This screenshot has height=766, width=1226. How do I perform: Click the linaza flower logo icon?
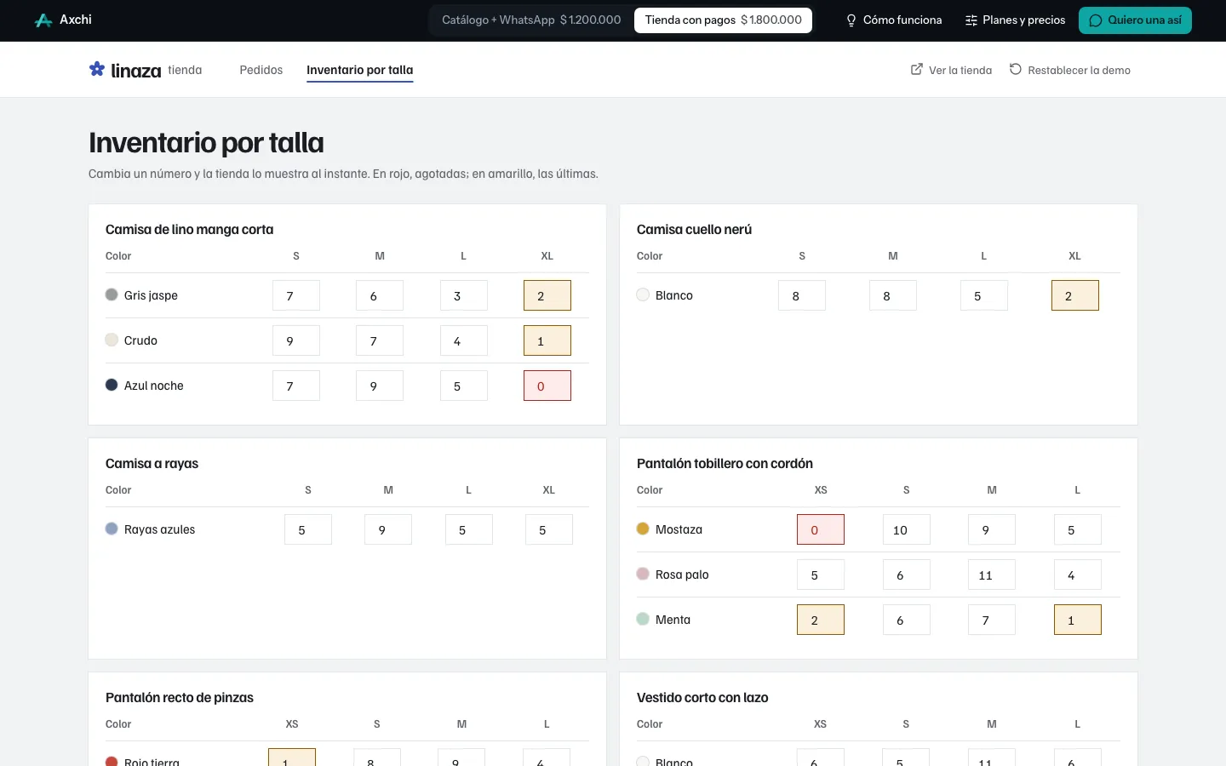pyautogui.click(x=97, y=69)
